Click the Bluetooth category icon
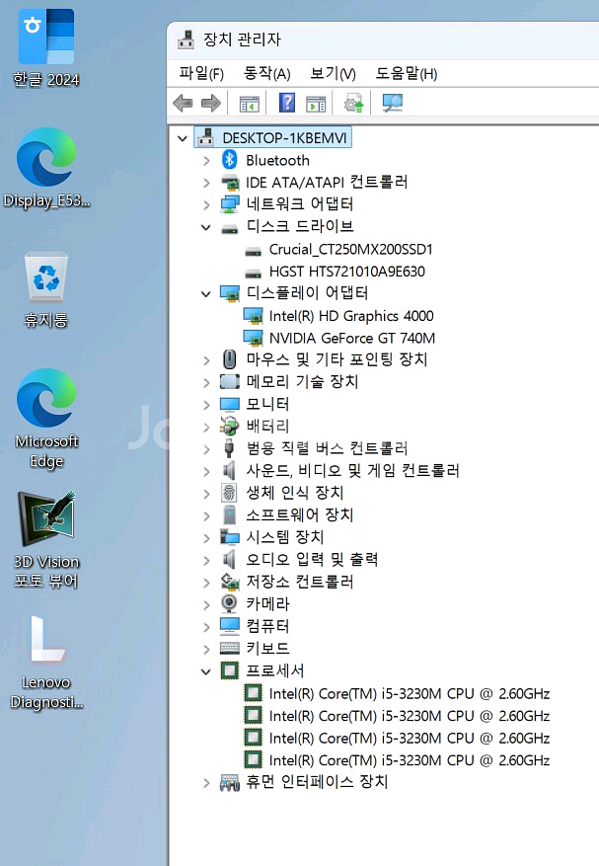The height and width of the screenshot is (866, 599). click(x=229, y=160)
